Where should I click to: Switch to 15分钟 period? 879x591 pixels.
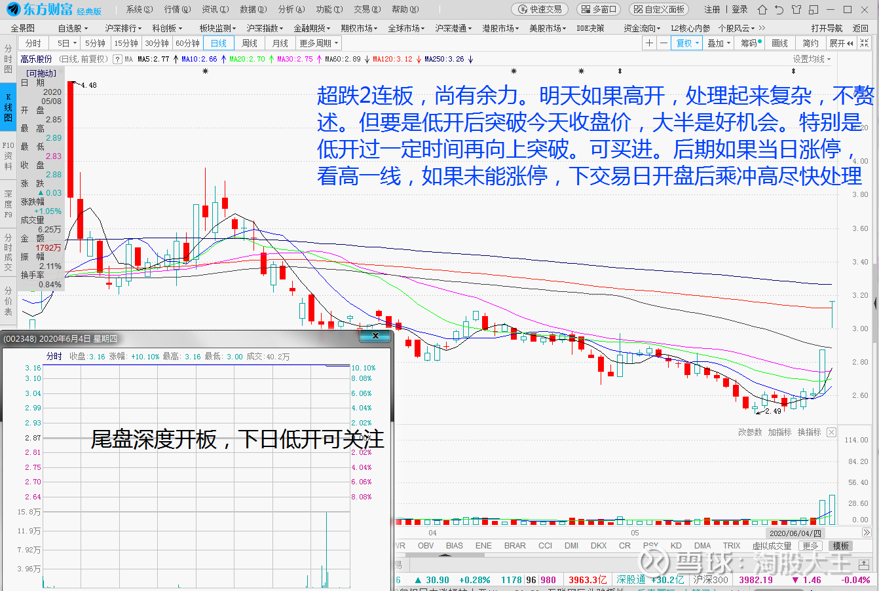[126, 43]
